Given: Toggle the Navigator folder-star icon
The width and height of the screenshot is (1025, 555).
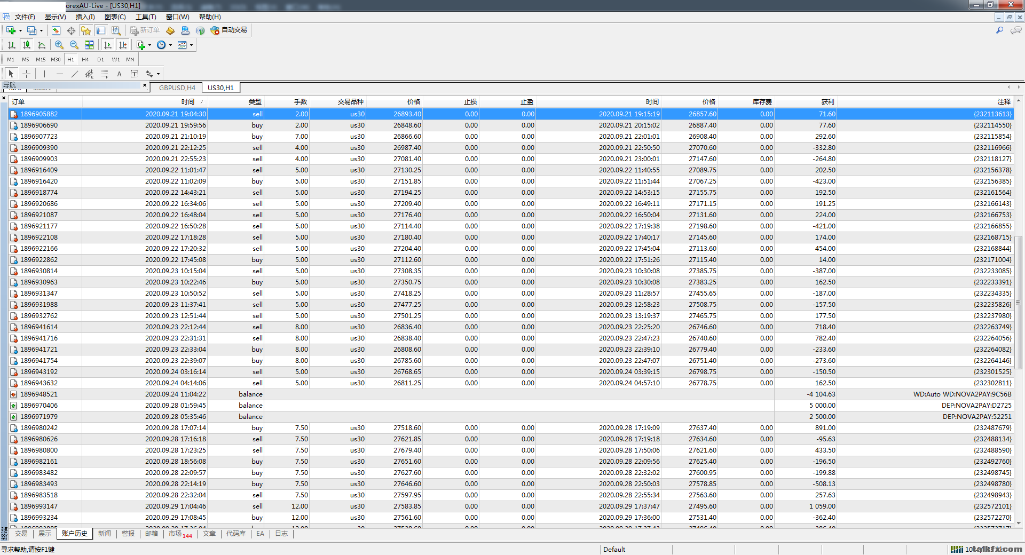Looking at the screenshot, I should click(x=86, y=30).
